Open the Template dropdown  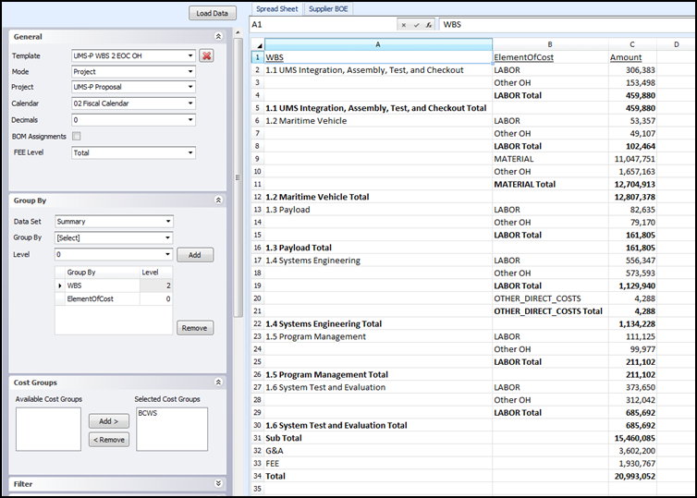(x=190, y=55)
